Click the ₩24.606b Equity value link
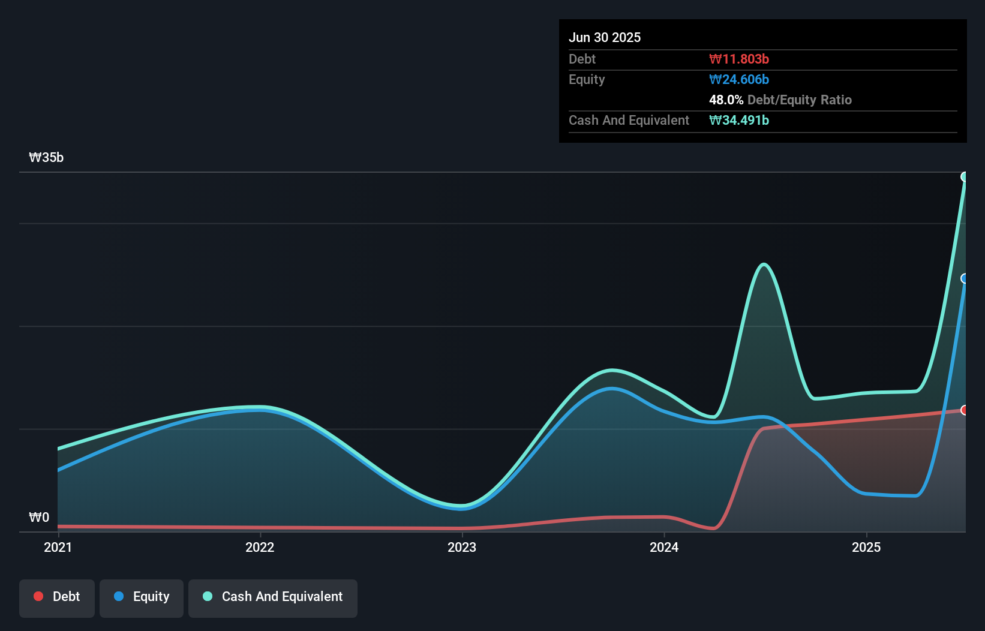 (738, 79)
